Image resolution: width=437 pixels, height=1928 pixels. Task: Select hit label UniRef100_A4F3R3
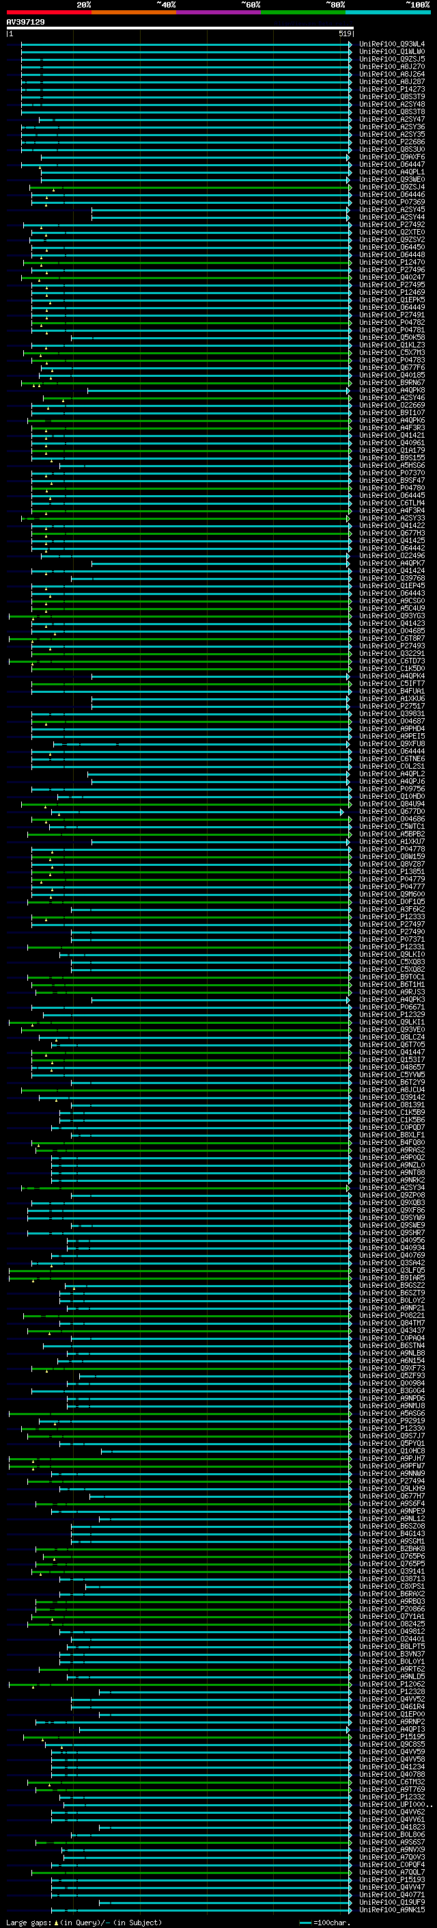coord(391,427)
